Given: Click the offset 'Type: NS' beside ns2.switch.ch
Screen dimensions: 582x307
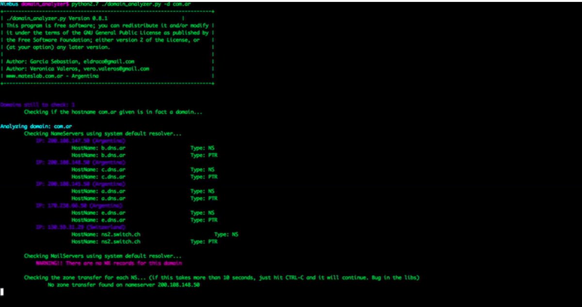Looking at the screenshot, I should tap(226, 234).
